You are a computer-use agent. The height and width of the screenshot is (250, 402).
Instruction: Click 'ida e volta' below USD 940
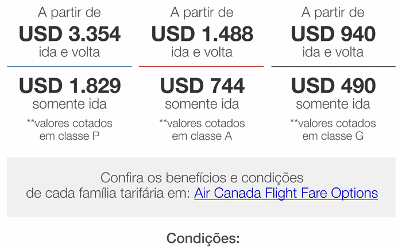[x=333, y=52]
